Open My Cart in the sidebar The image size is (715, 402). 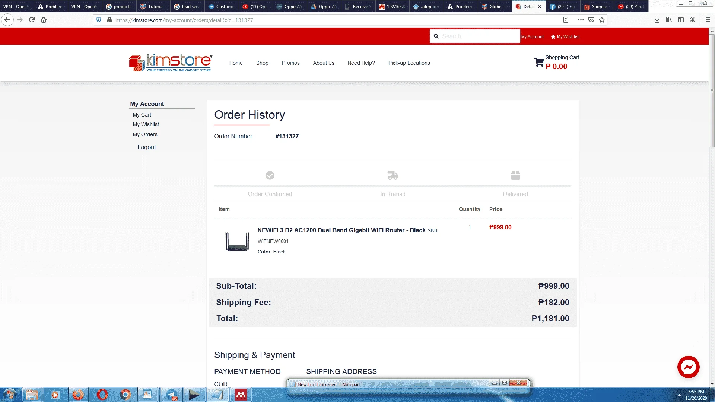[142, 115]
